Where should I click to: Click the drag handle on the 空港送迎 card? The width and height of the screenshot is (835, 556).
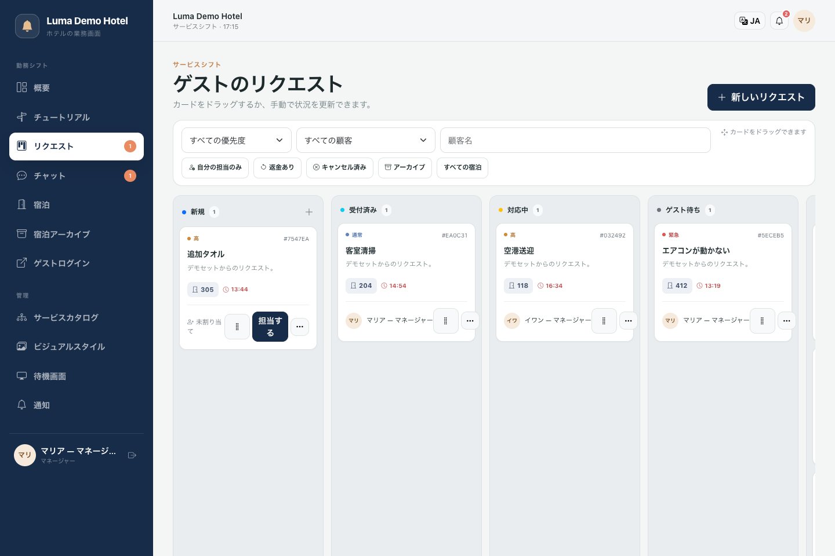(x=604, y=321)
